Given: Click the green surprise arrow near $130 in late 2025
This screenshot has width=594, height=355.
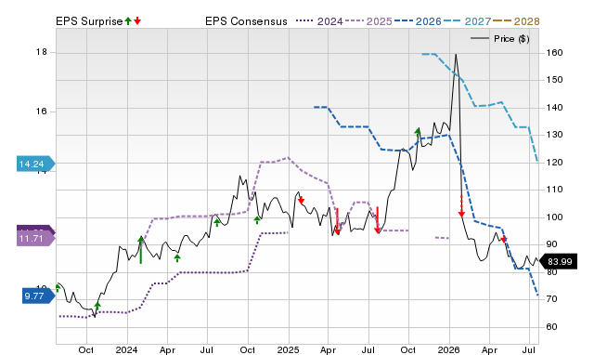Looking at the screenshot, I should tap(418, 134).
